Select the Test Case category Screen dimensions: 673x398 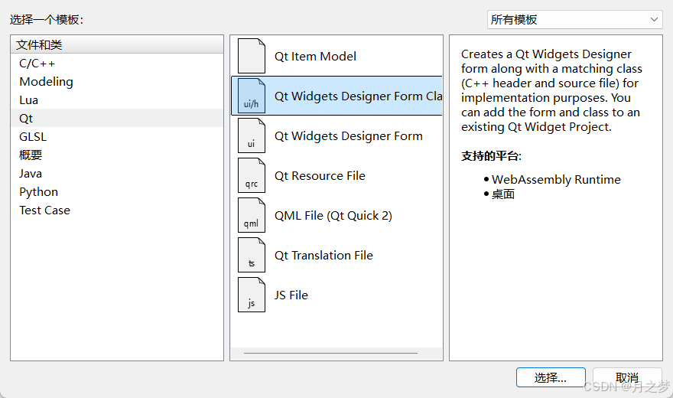[x=117, y=210]
